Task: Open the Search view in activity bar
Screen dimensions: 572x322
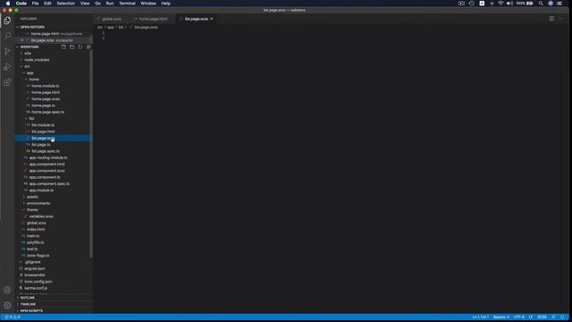Action: point(7,36)
